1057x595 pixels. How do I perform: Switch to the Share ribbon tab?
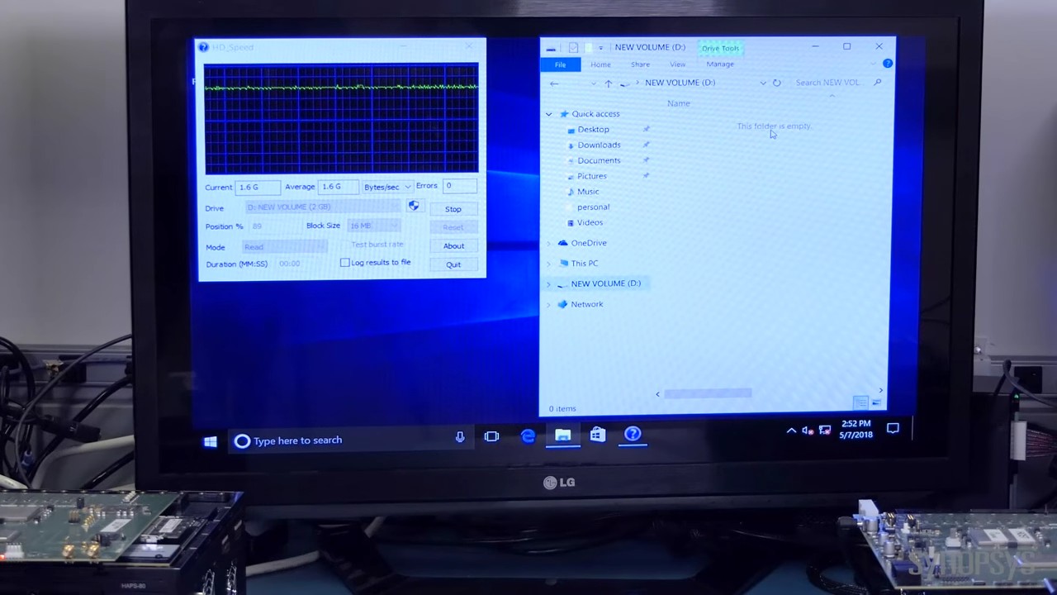640,64
